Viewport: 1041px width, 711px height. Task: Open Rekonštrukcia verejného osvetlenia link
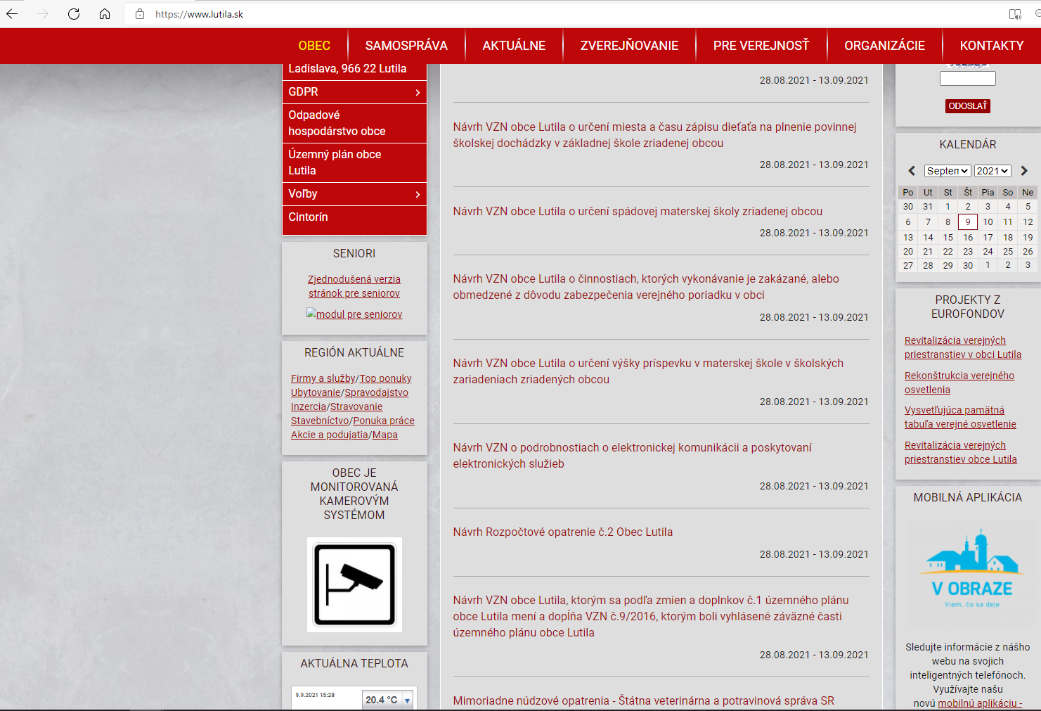[959, 383]
